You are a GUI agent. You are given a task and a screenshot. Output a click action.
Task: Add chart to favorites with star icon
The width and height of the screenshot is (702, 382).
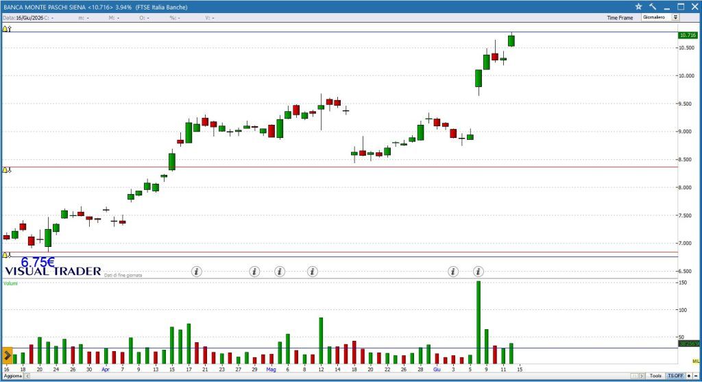pos(638,7)
